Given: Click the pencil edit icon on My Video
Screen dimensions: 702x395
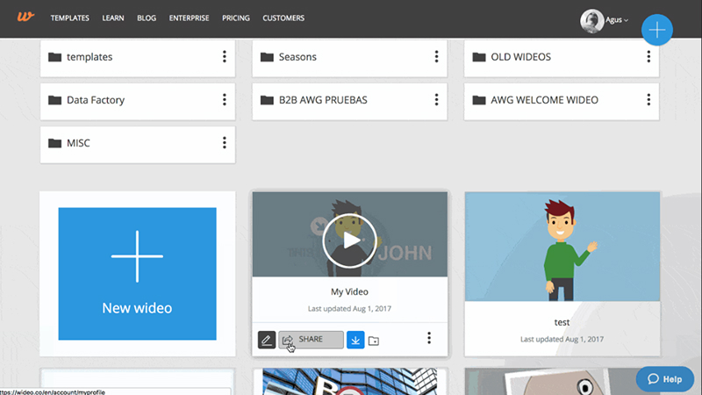Looking at the screenshot, I should 267,340.
